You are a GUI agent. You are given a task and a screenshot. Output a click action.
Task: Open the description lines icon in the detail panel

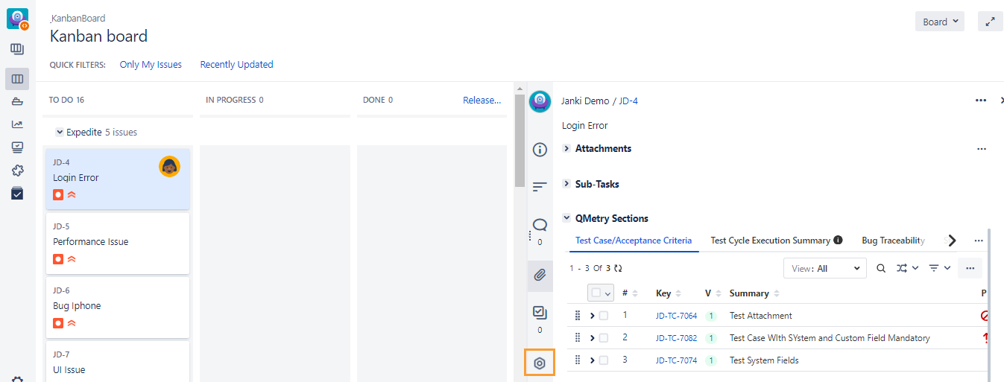540,187
